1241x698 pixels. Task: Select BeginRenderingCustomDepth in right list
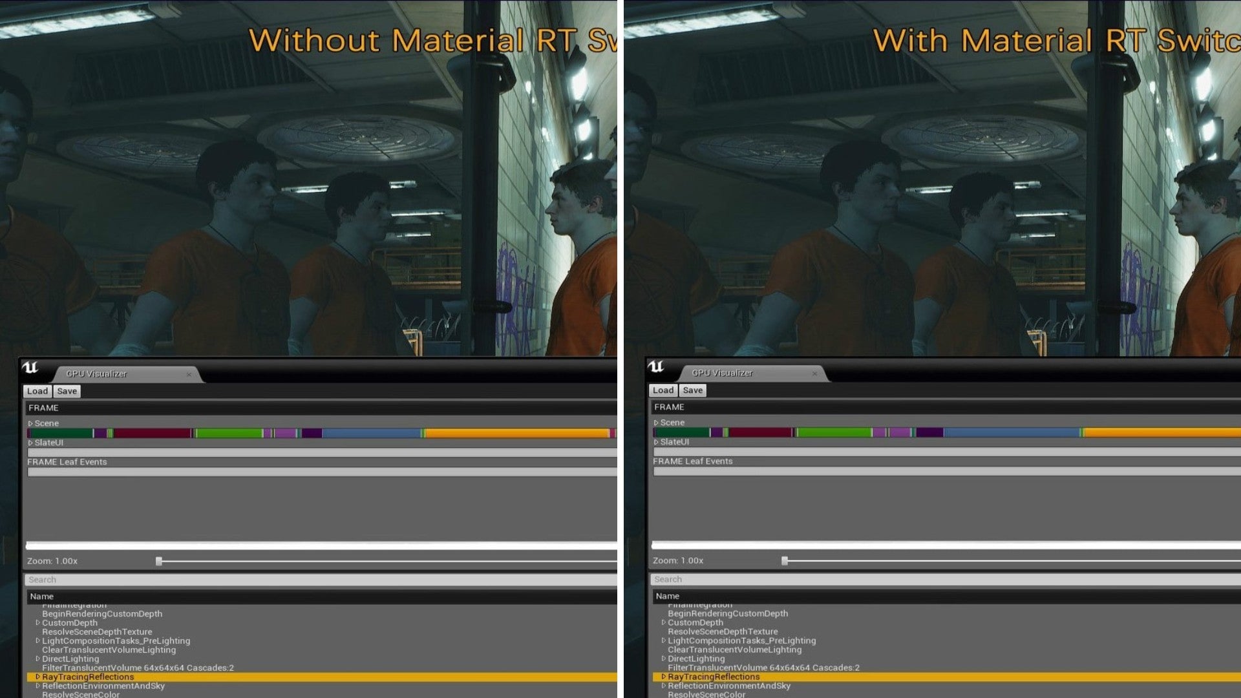coord(728,614)
